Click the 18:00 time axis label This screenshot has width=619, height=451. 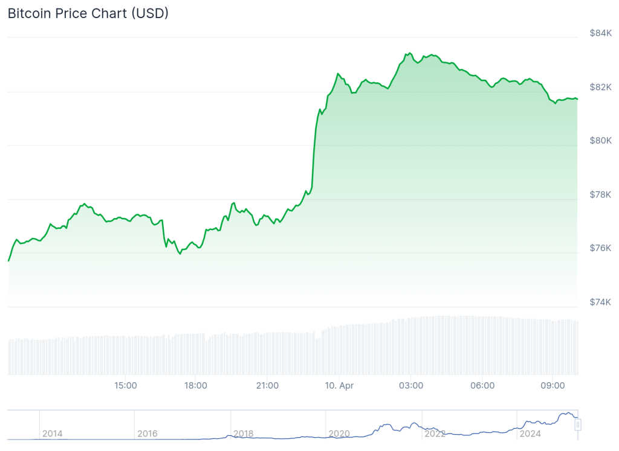coord(196,385)
